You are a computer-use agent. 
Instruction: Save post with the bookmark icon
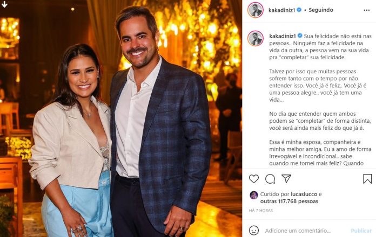[x=367, y=179]
